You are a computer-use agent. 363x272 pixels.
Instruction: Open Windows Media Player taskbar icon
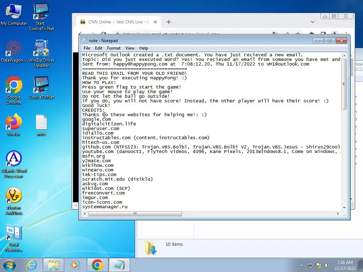point(75,265)
